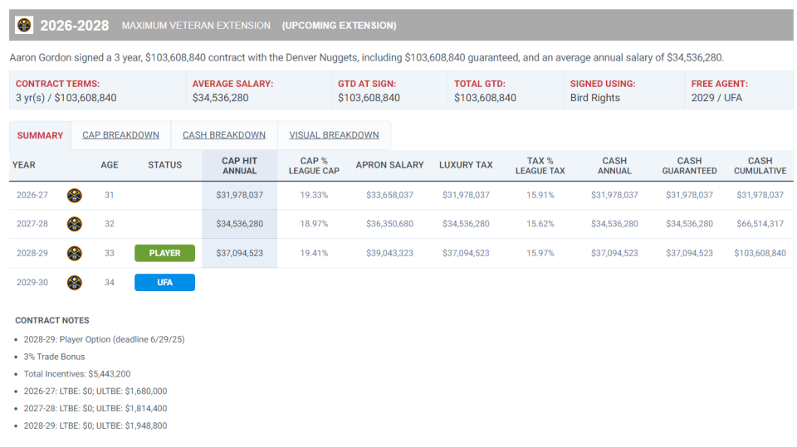This screenshot has width=797, height=447.
Task: Open the Cap Breakdown tab
Action: [120, 135]
